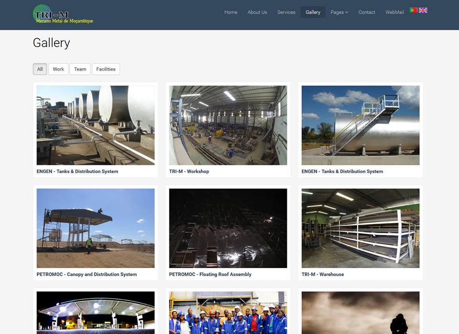Open the silhouette against cloudy sky photo

[361, 312]
